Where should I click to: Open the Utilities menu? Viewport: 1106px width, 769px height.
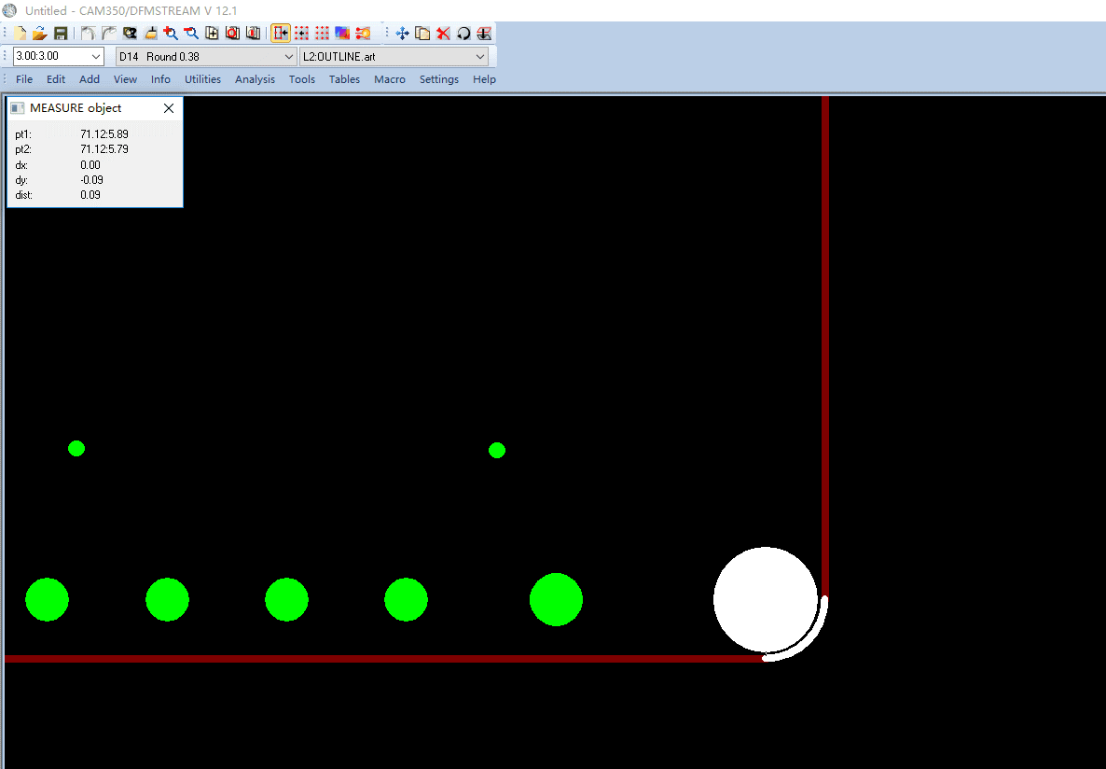pos(202,79)
